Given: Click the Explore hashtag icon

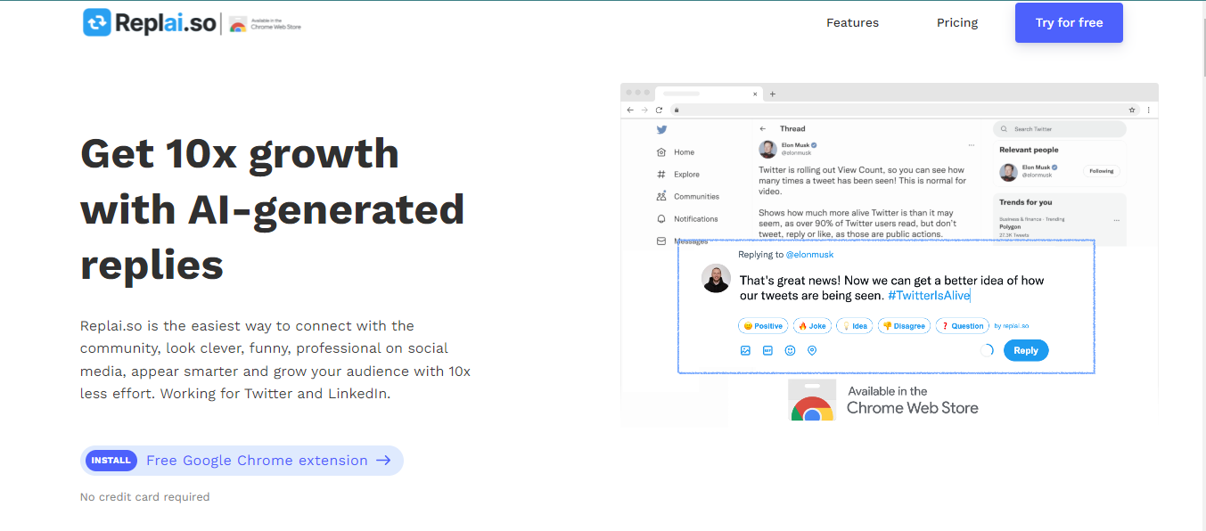Looking at the screenshot, I should (x=661, y=175).
